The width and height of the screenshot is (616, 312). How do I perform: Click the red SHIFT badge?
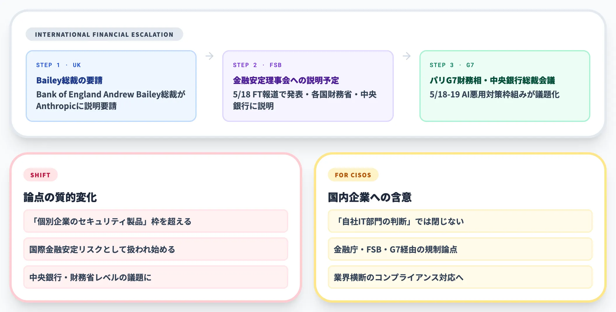(41, 175)
